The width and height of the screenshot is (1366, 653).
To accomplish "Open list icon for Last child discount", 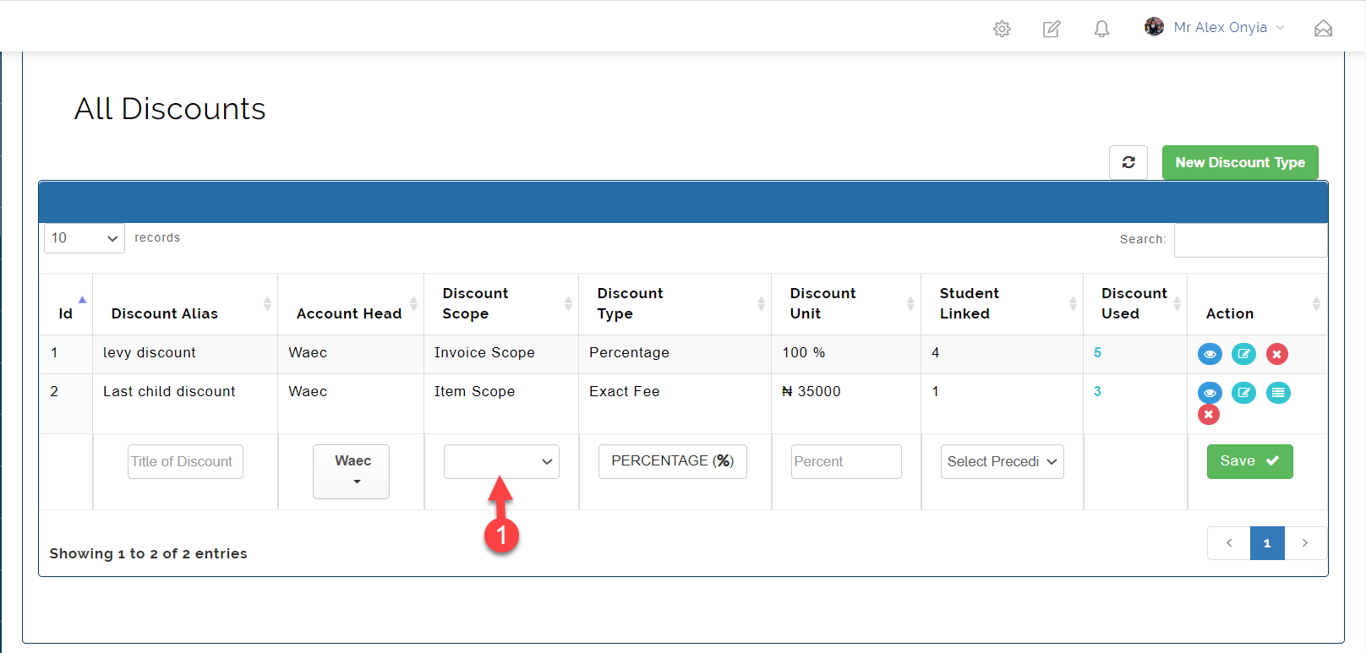I will (1278, 393).
